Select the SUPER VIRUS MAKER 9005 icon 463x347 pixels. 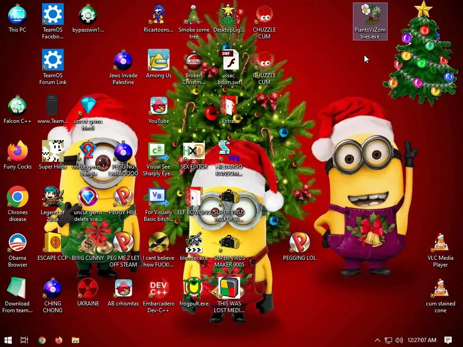tap(229, 250)
